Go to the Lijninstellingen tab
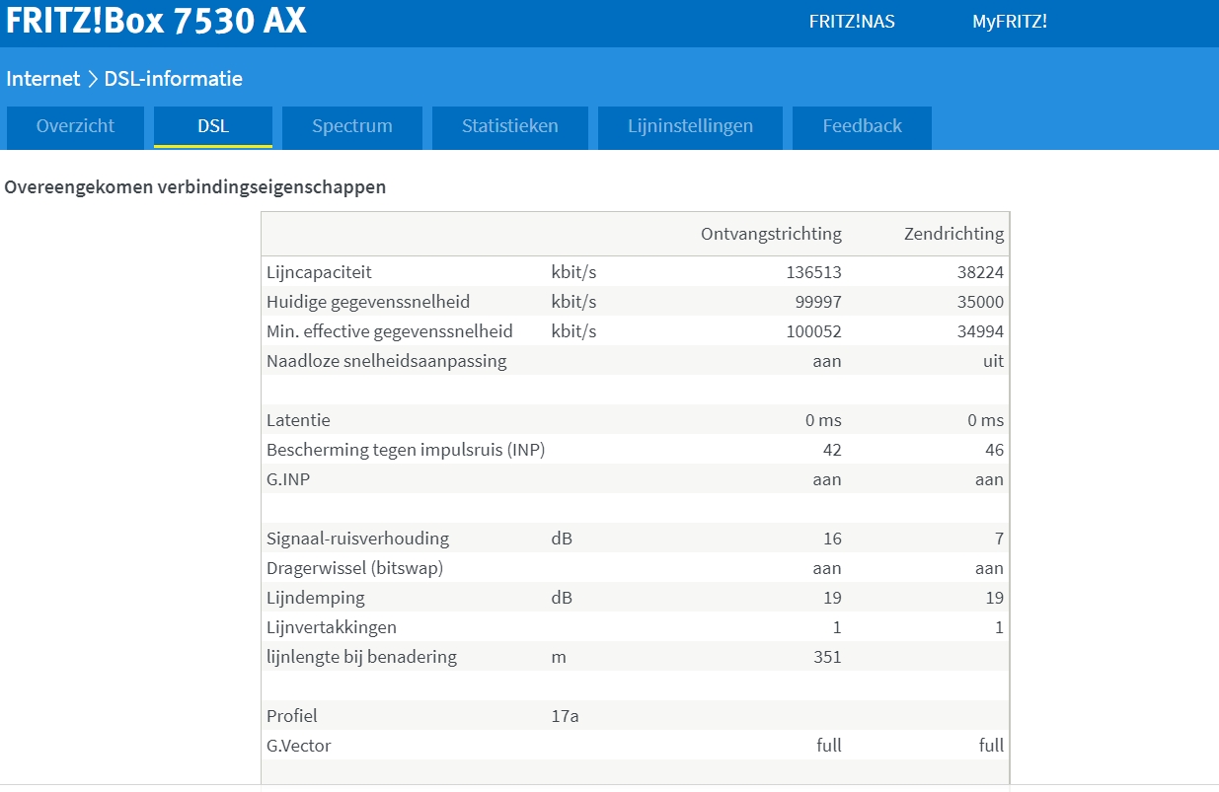The height and width of the screenshot is (792, 1219). coord(690,126)
